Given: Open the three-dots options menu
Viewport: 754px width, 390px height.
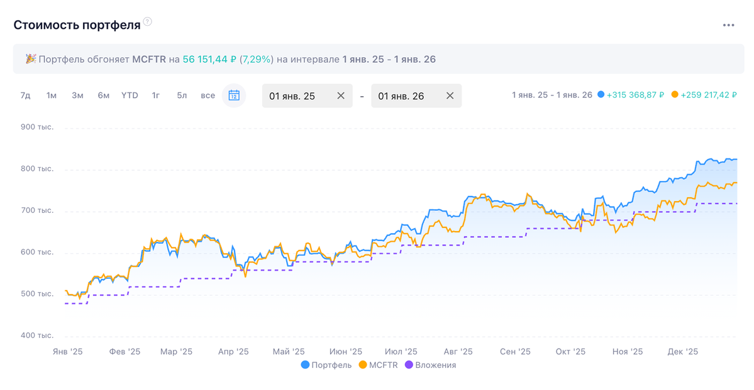Looking at the screenshot, I should pos(728,25).
